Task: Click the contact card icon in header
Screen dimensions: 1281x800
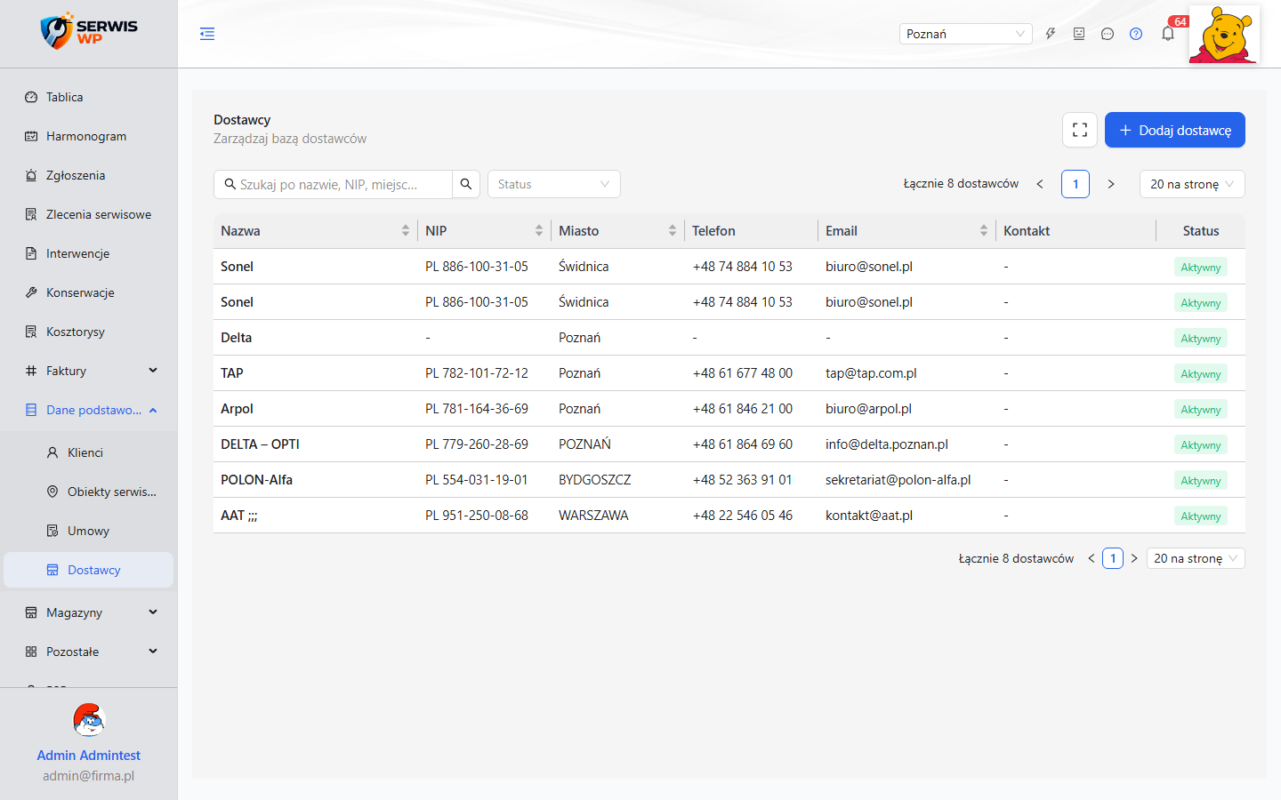Action: (1079, 34)
